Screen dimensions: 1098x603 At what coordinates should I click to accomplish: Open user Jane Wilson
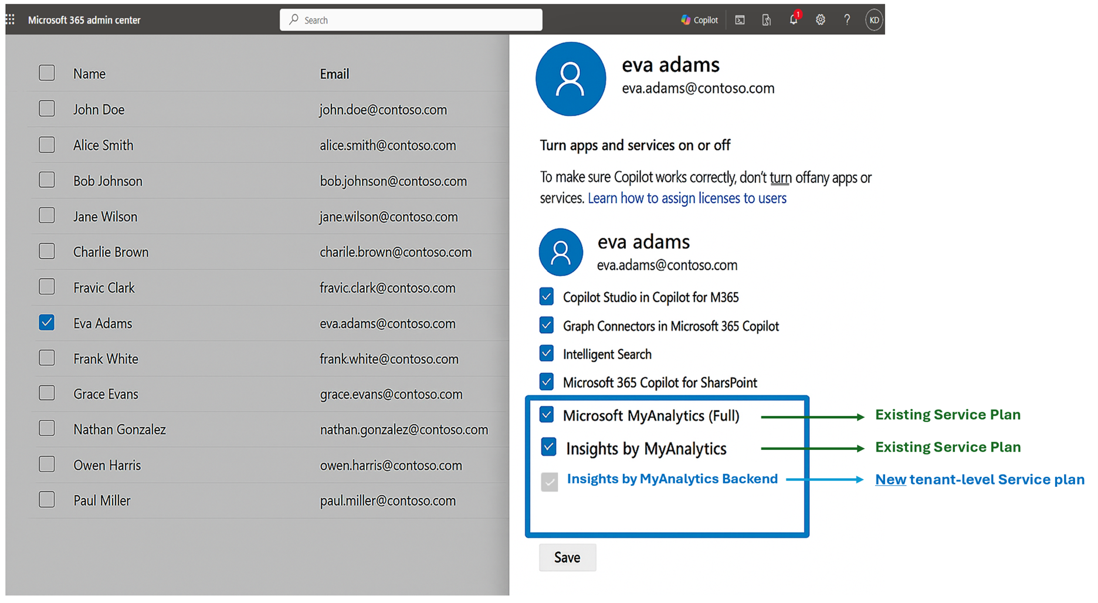pyautogui.click(x=105, y=217)
